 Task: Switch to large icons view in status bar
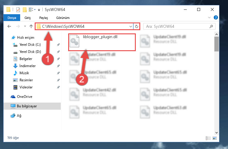pos(215,138)
